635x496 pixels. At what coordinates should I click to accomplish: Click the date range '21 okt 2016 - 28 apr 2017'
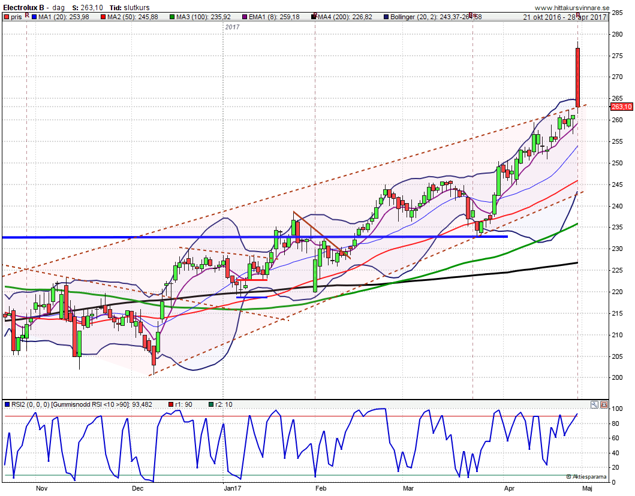pos(564,17)
